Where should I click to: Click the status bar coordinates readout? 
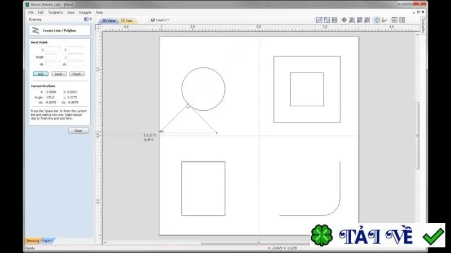coord(282,248)
